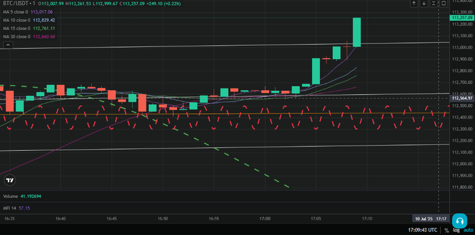Click the +249.10 (+0.22%) change value
Screen dimensions: 475x235
163,4
